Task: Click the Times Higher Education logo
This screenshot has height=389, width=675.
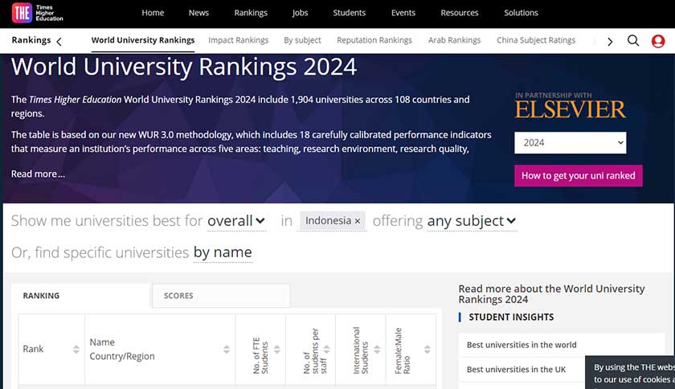Action: (x=38, y=13)
